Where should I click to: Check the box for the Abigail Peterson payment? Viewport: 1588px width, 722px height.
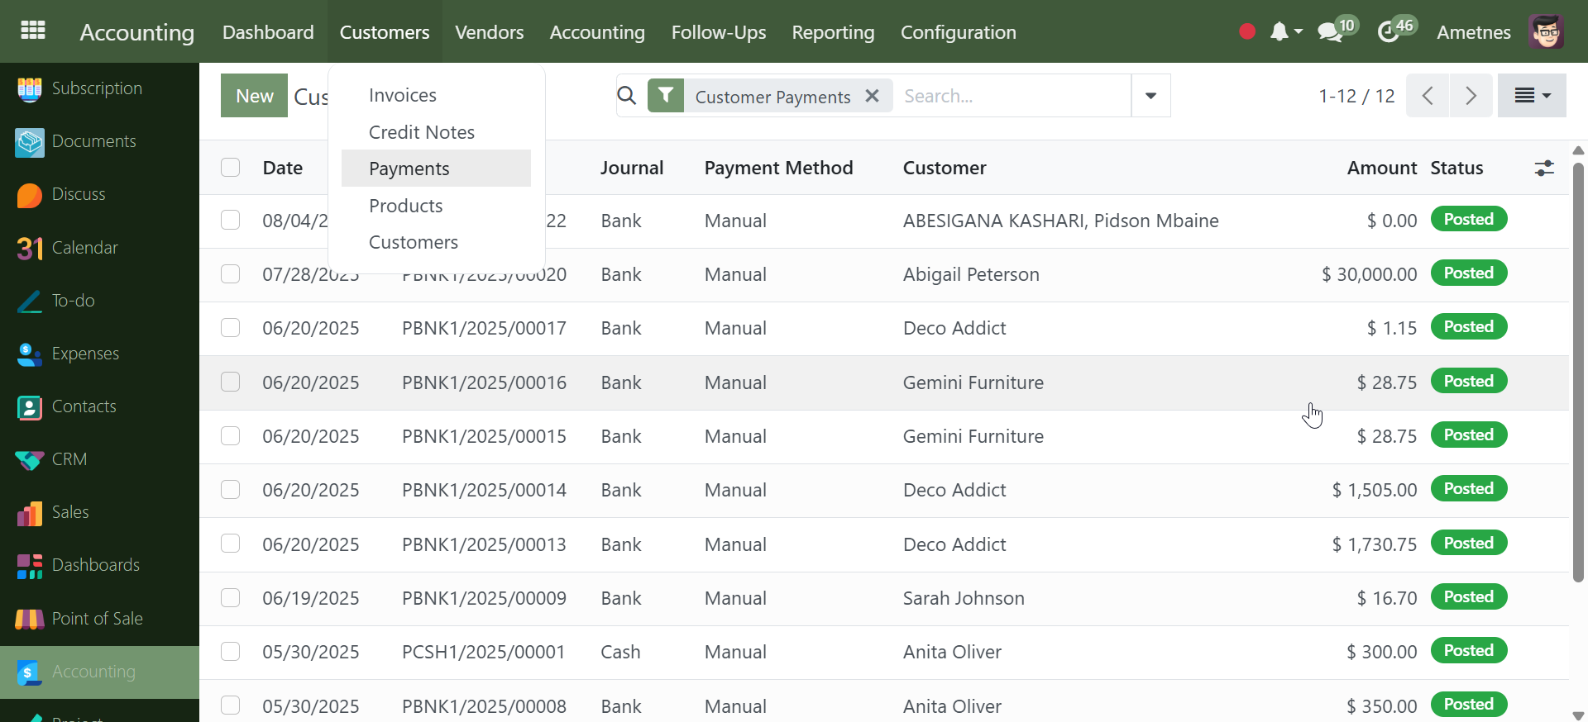tap(231, 274)
